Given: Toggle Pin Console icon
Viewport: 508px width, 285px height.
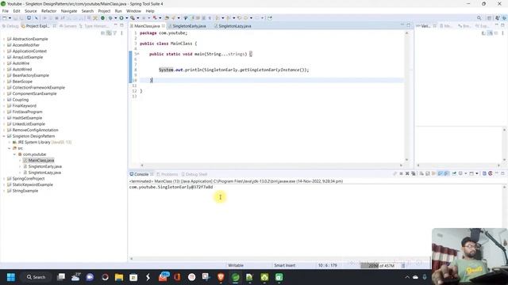Looking at the screenshot, I should click(454, 174).
